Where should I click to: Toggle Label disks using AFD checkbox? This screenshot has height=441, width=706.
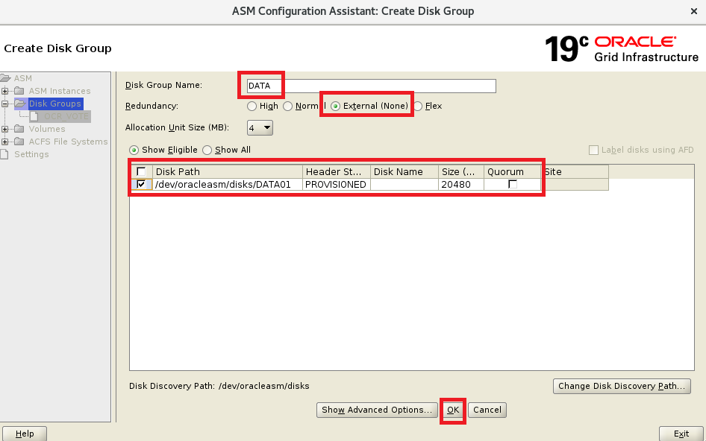click(594, 150)
